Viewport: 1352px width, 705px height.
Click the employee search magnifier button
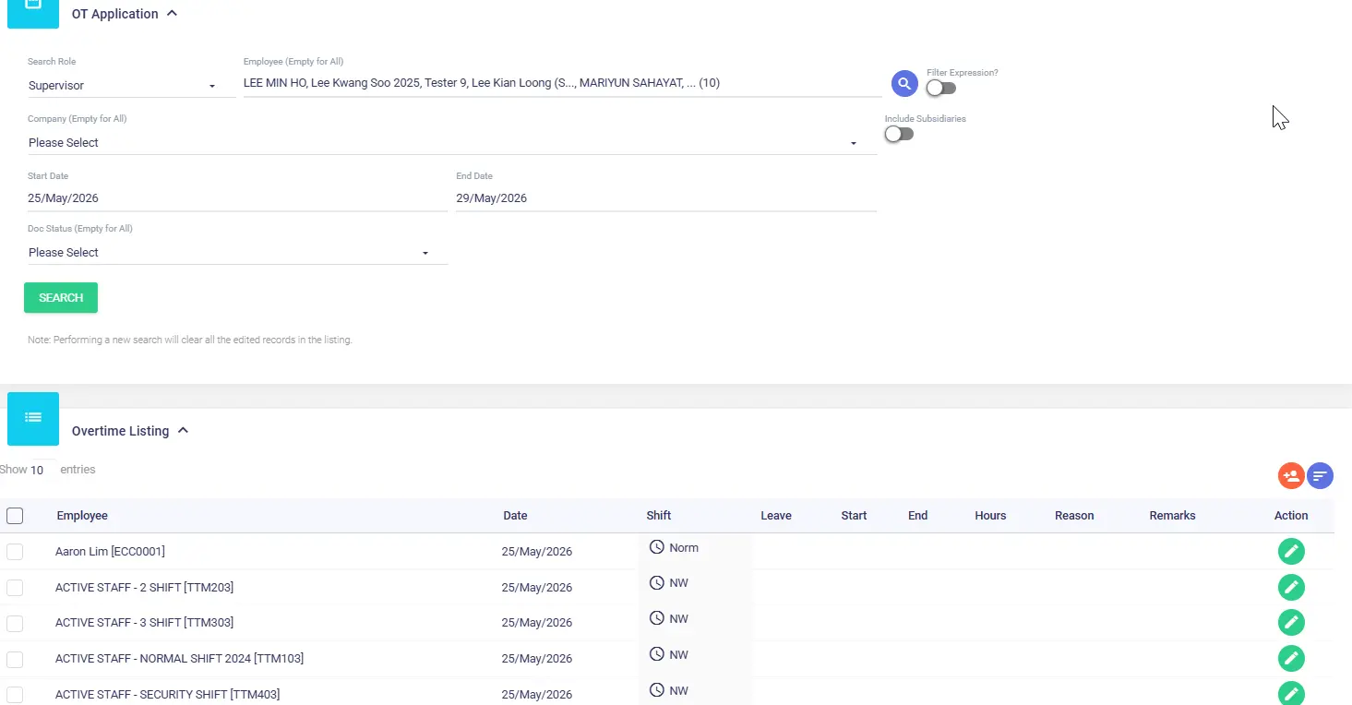(x=904, y=84)
